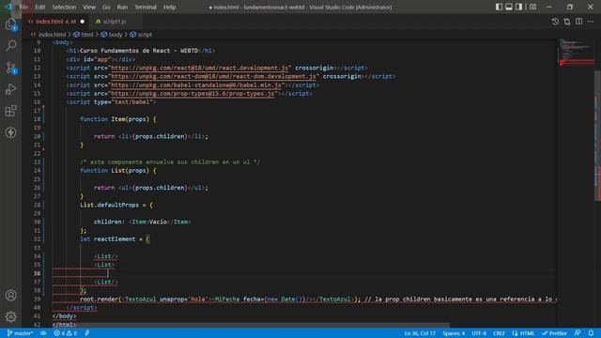Open the errors and warnings counter
The image size is (601, 338).
pos(65,333)
